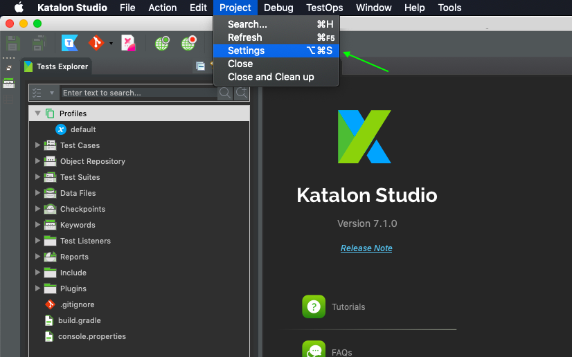Expand the Object Repository folder

37,161
